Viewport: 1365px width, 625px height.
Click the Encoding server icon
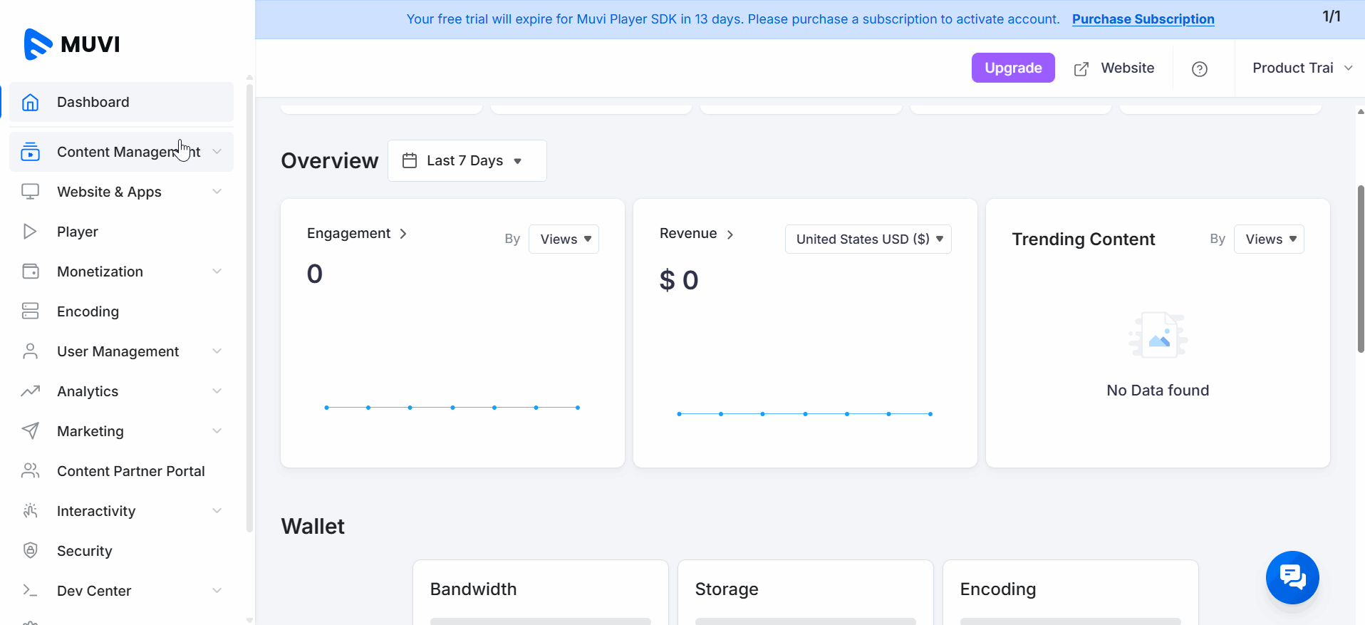(x=30, y=311)
